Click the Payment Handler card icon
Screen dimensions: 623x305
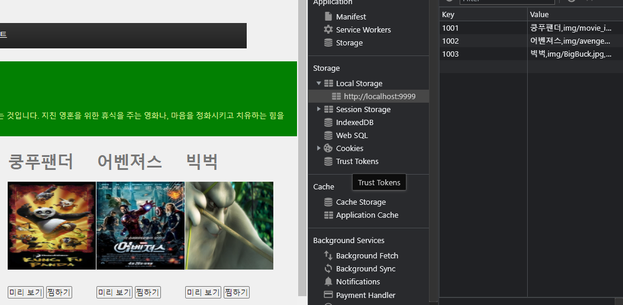tap(328, 295)
